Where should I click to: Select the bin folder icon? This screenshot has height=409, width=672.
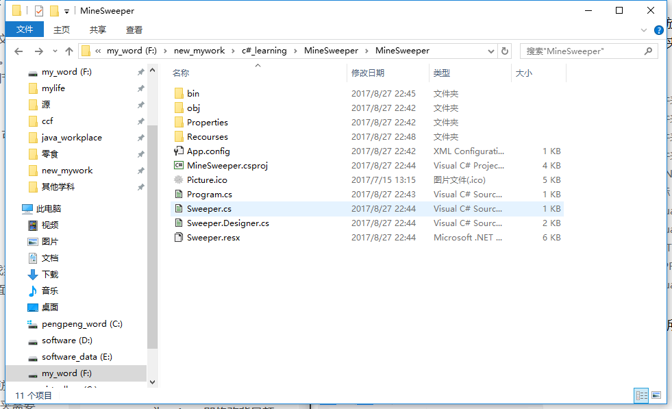click(x=179, y=93)
